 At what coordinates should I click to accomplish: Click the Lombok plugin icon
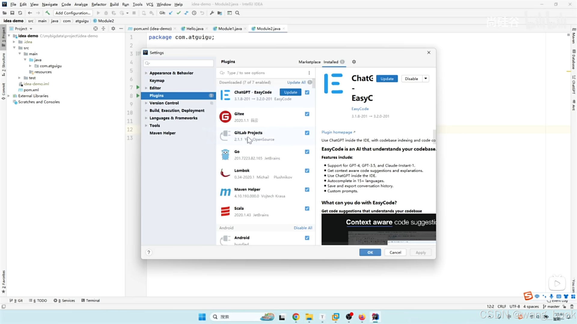[225, 173]
